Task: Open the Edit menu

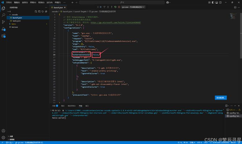Action: pos(17,3)
